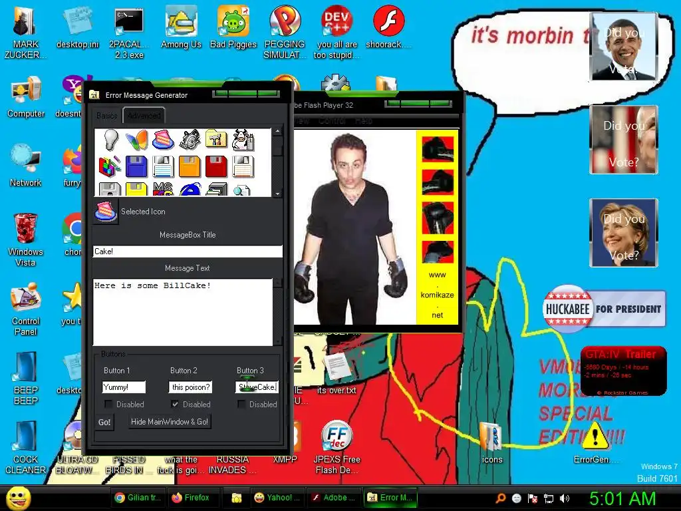Click the magnifier tray icon
Screen dimensions: 681x511
[501, 498]
